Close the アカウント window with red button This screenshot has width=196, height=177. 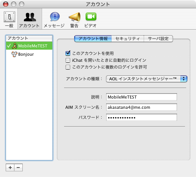[6, 4]
